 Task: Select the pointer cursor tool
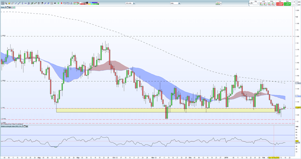click(3, 3)
